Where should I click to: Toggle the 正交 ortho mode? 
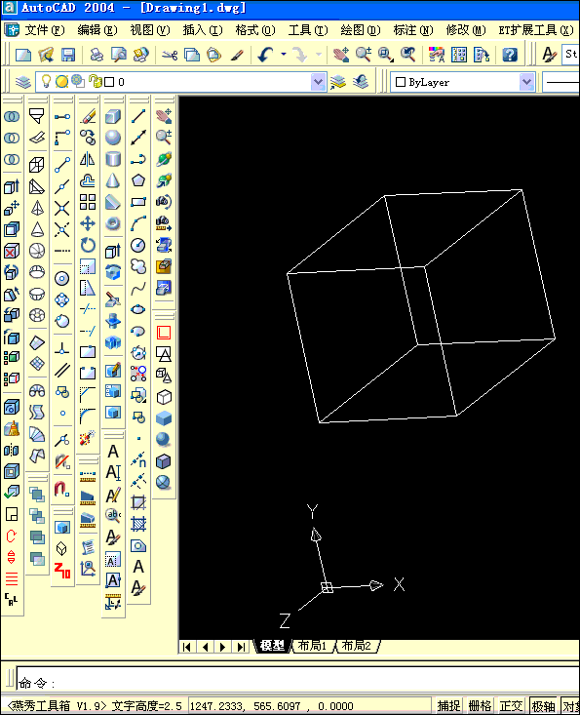(511, 706)
